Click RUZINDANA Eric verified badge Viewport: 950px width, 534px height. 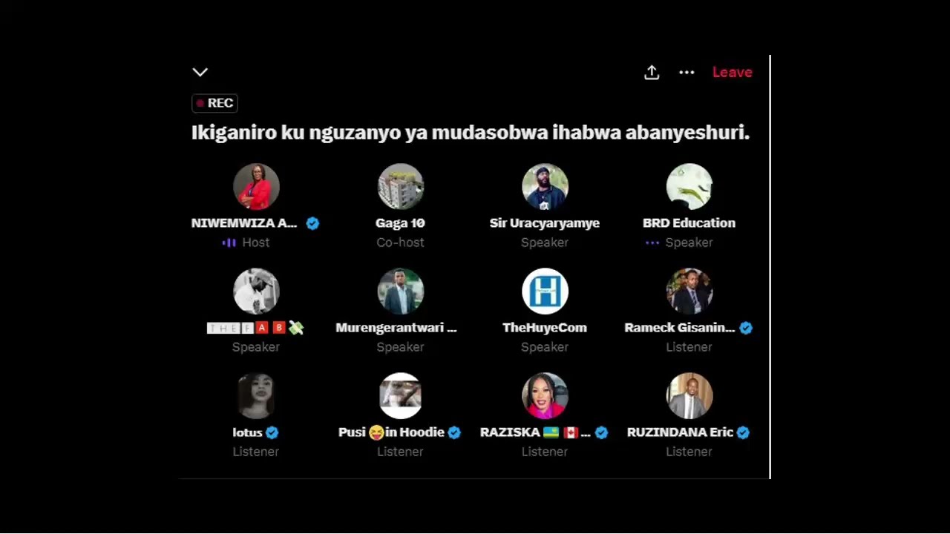tap(743, 432)
